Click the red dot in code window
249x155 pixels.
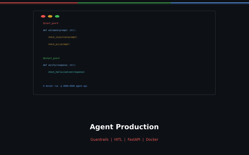43,16
